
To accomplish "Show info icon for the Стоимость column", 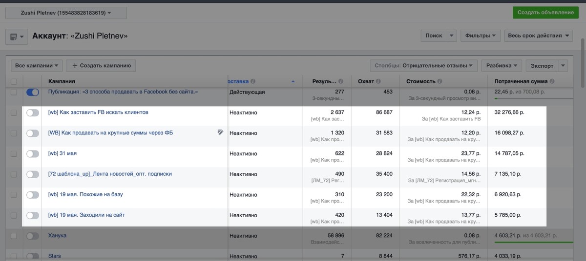I will 439,81.
